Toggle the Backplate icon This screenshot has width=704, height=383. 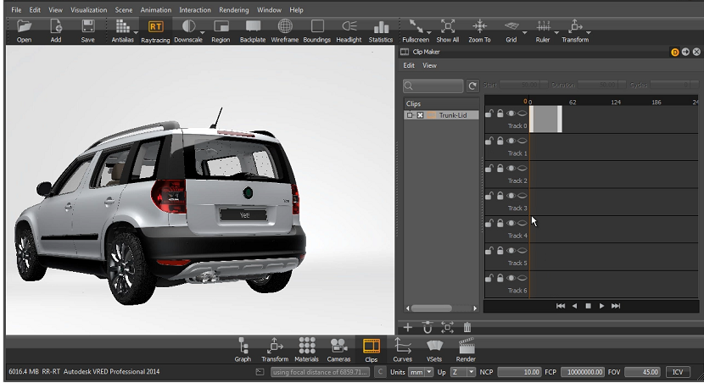tap(254, 26)
